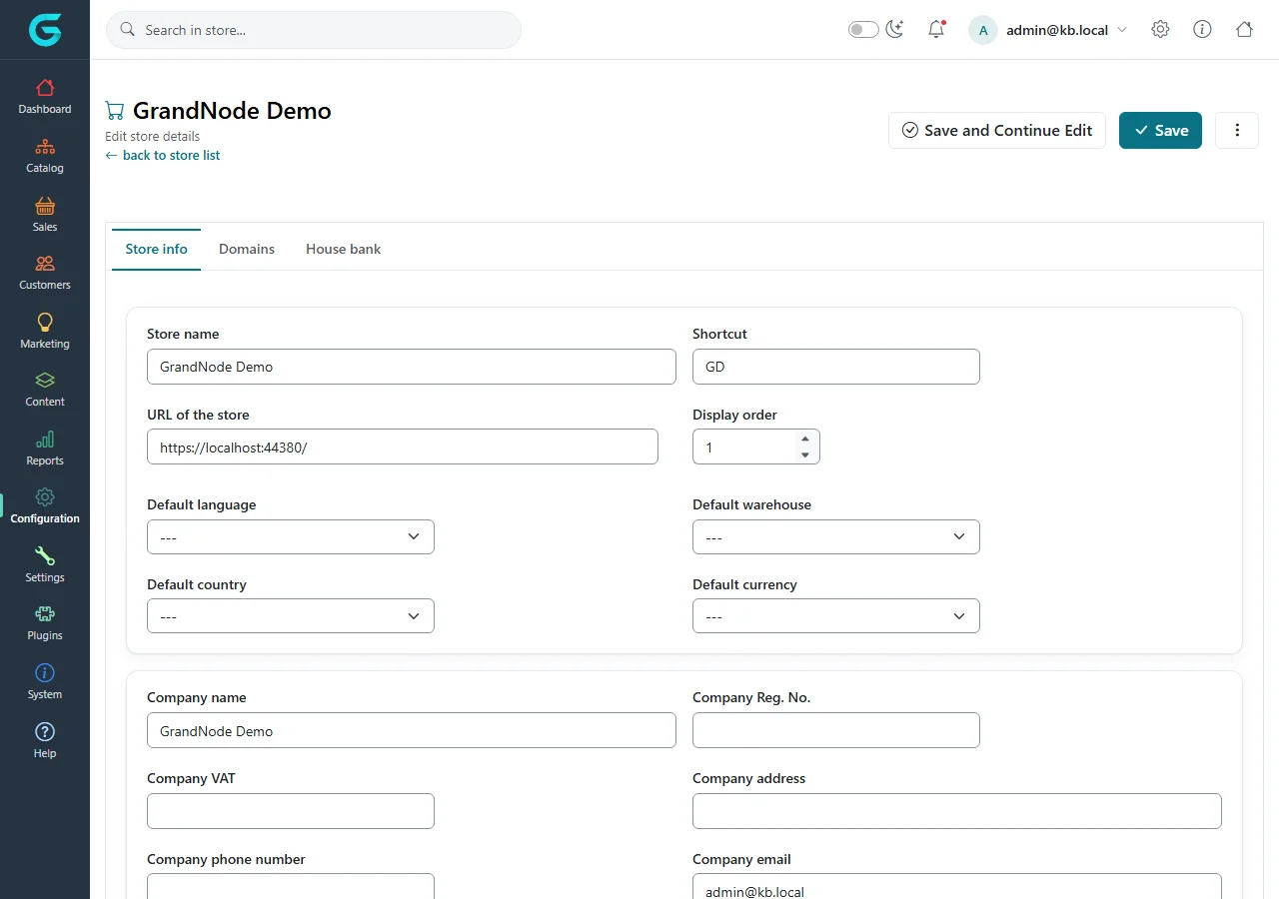Click the top bar info circle icon

coord(1202,30)
